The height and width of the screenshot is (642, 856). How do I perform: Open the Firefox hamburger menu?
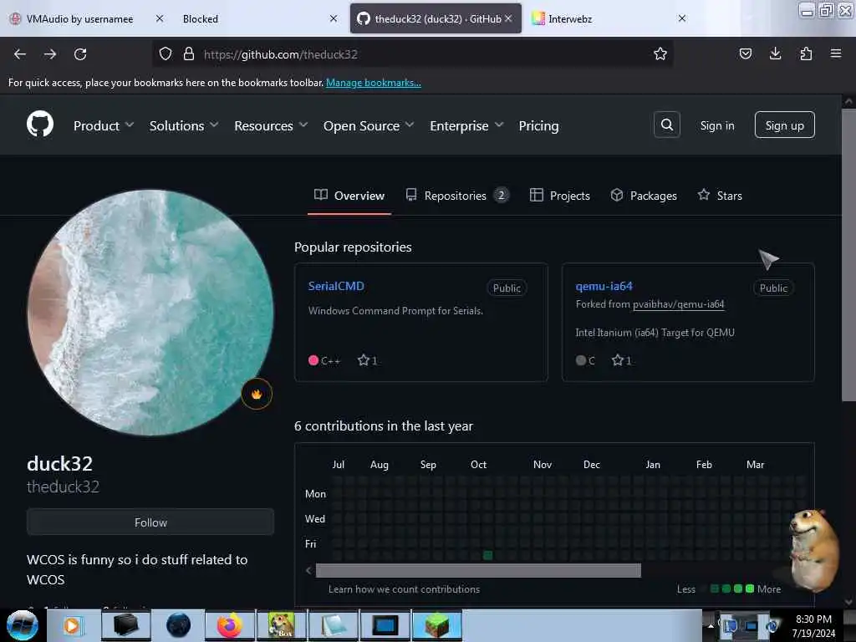[x=836, y=53]
